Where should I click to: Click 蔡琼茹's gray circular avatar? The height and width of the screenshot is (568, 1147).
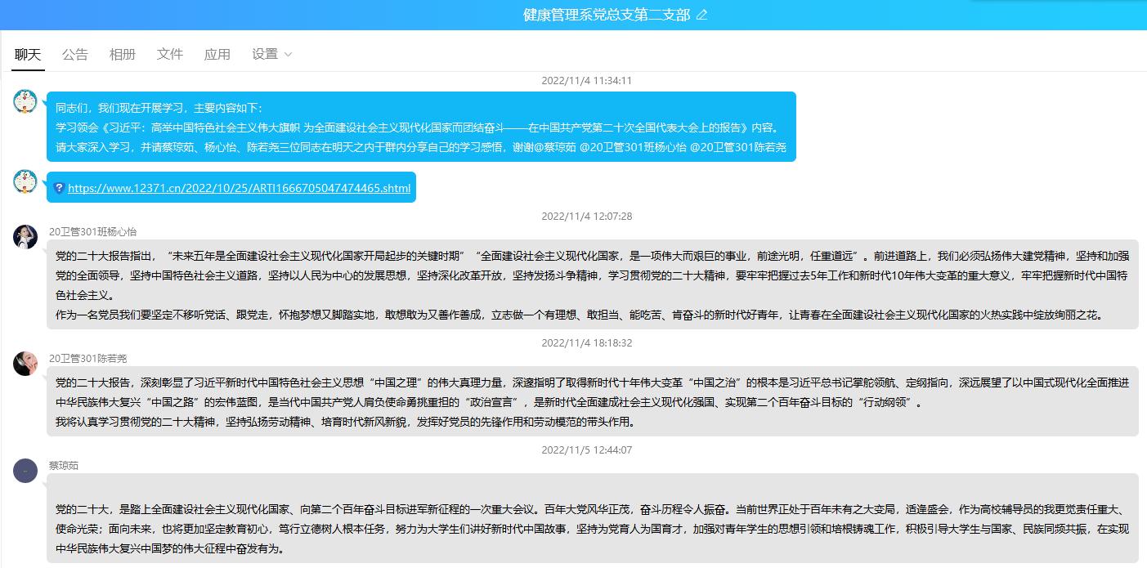pos(25,471)
